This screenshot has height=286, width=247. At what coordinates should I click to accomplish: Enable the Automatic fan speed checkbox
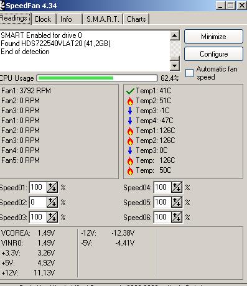tap(189, 73)
